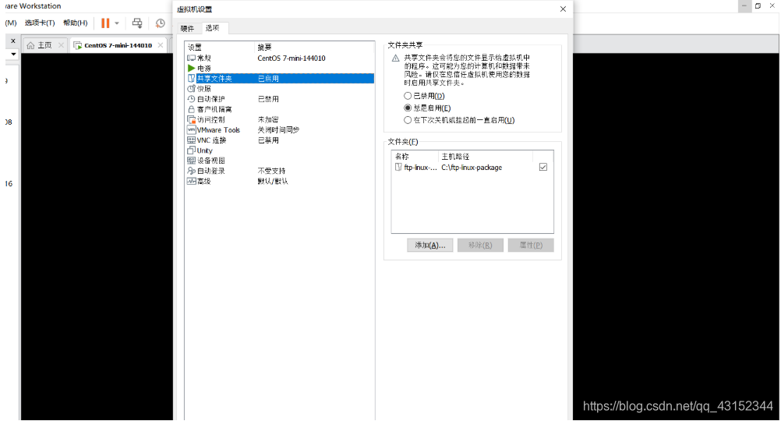The height and width of the screenshot is (421, 781).
Task: Restore the VMware Workstation window
Action: 758,6
